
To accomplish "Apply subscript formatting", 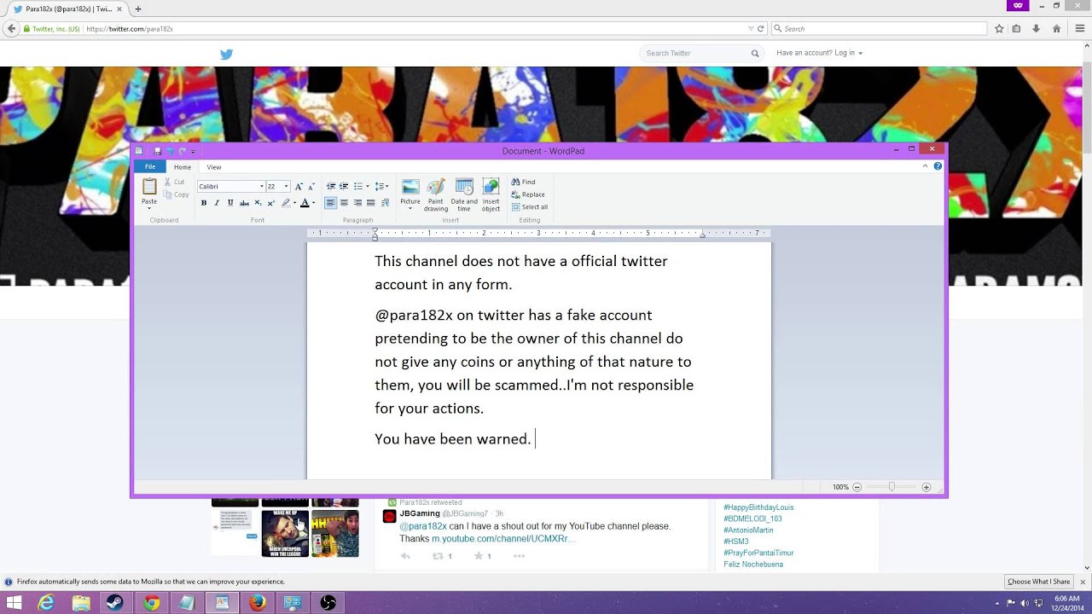I will click(x=258, y=203).
